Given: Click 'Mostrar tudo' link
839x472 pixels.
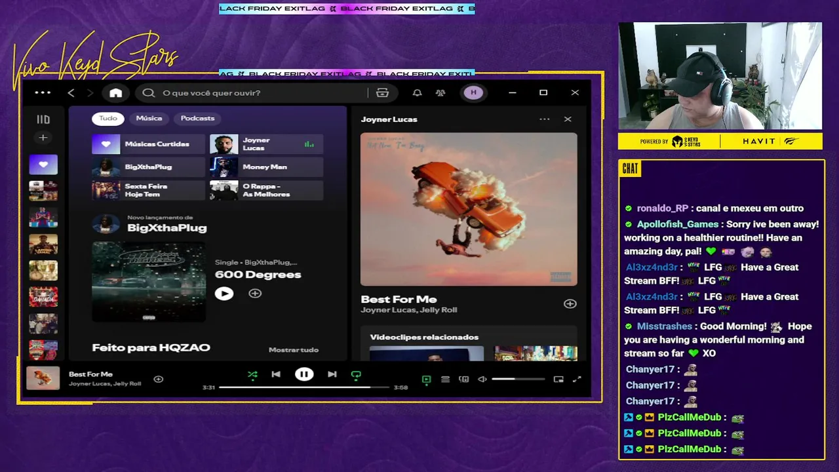Looking at the screenshot, I should (x=293, y=350).
